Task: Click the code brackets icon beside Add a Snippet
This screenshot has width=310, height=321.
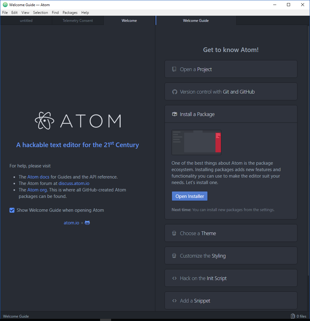Action: (174, 301)
